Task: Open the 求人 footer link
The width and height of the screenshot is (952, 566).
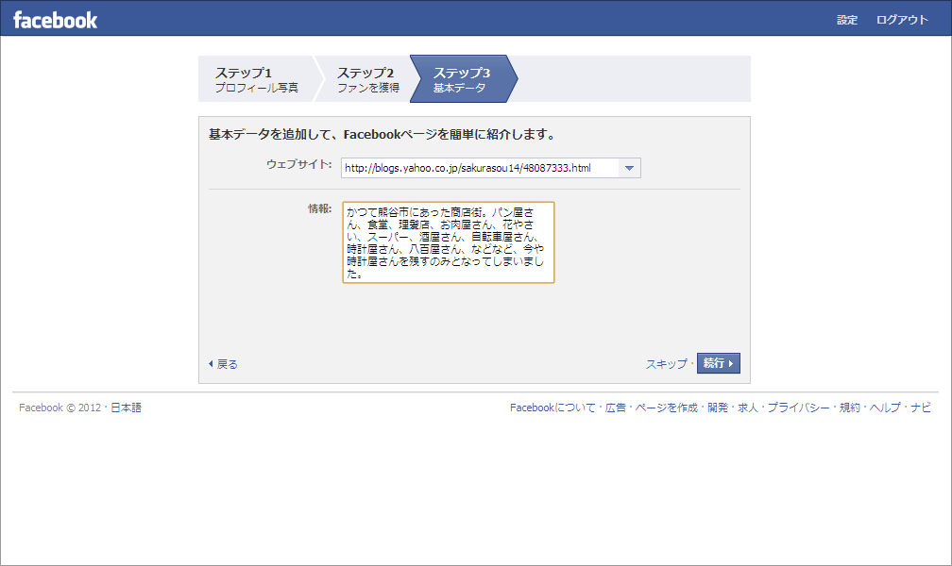Action: click(x=748, y=408)
